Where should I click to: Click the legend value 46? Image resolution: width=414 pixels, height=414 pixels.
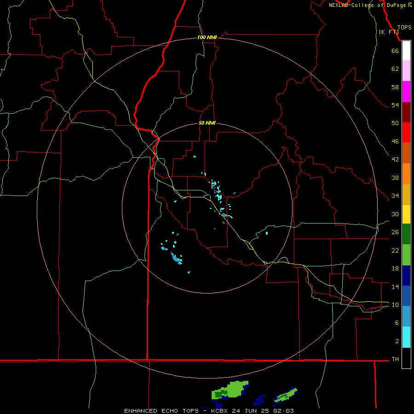[x=395, y=141]
